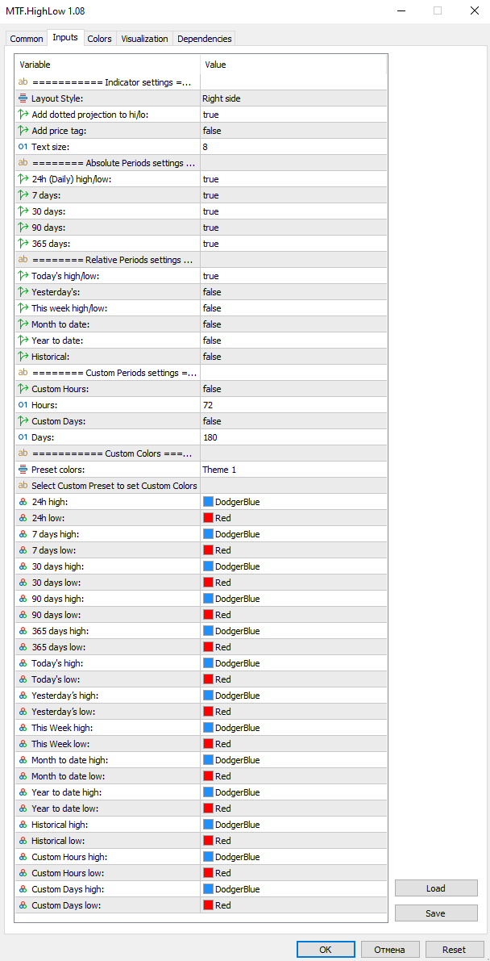The height and width of the screenshot is (961, 490).
Task: Click the Variable column header
Action: coord(107,65)
